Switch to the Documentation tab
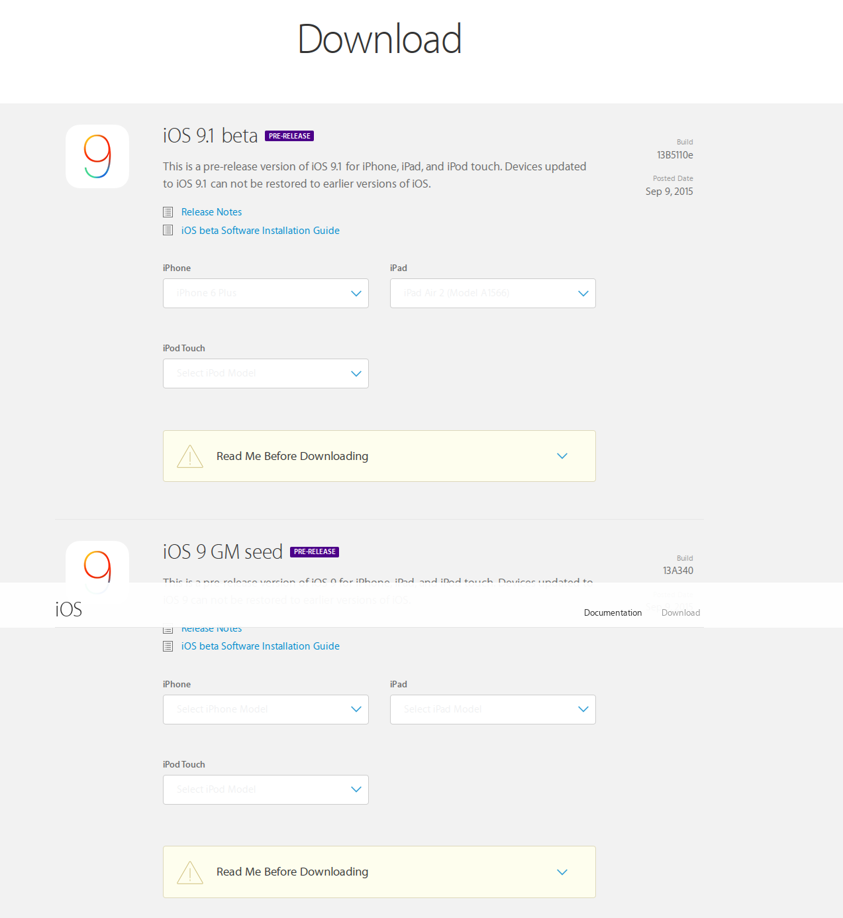This screenshot has width=843, height=918. coord(613,612)
